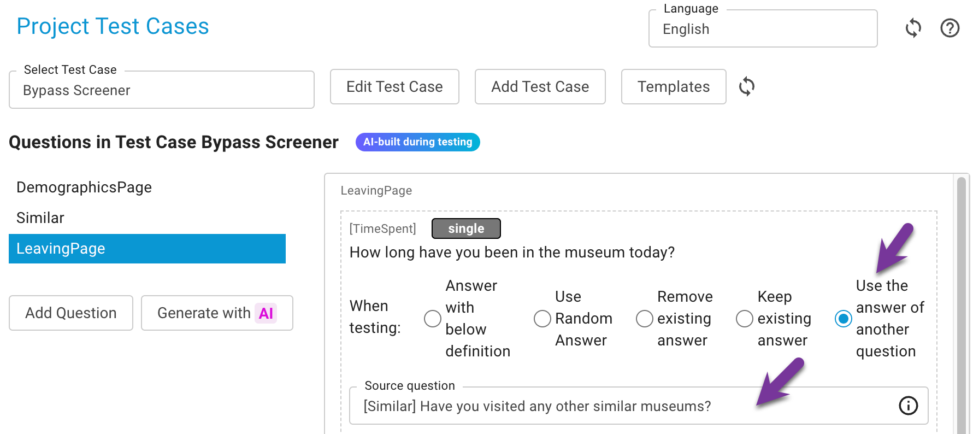Click the single question type badge
Viewport: 979px width, 434px height.
pos(466,228)
